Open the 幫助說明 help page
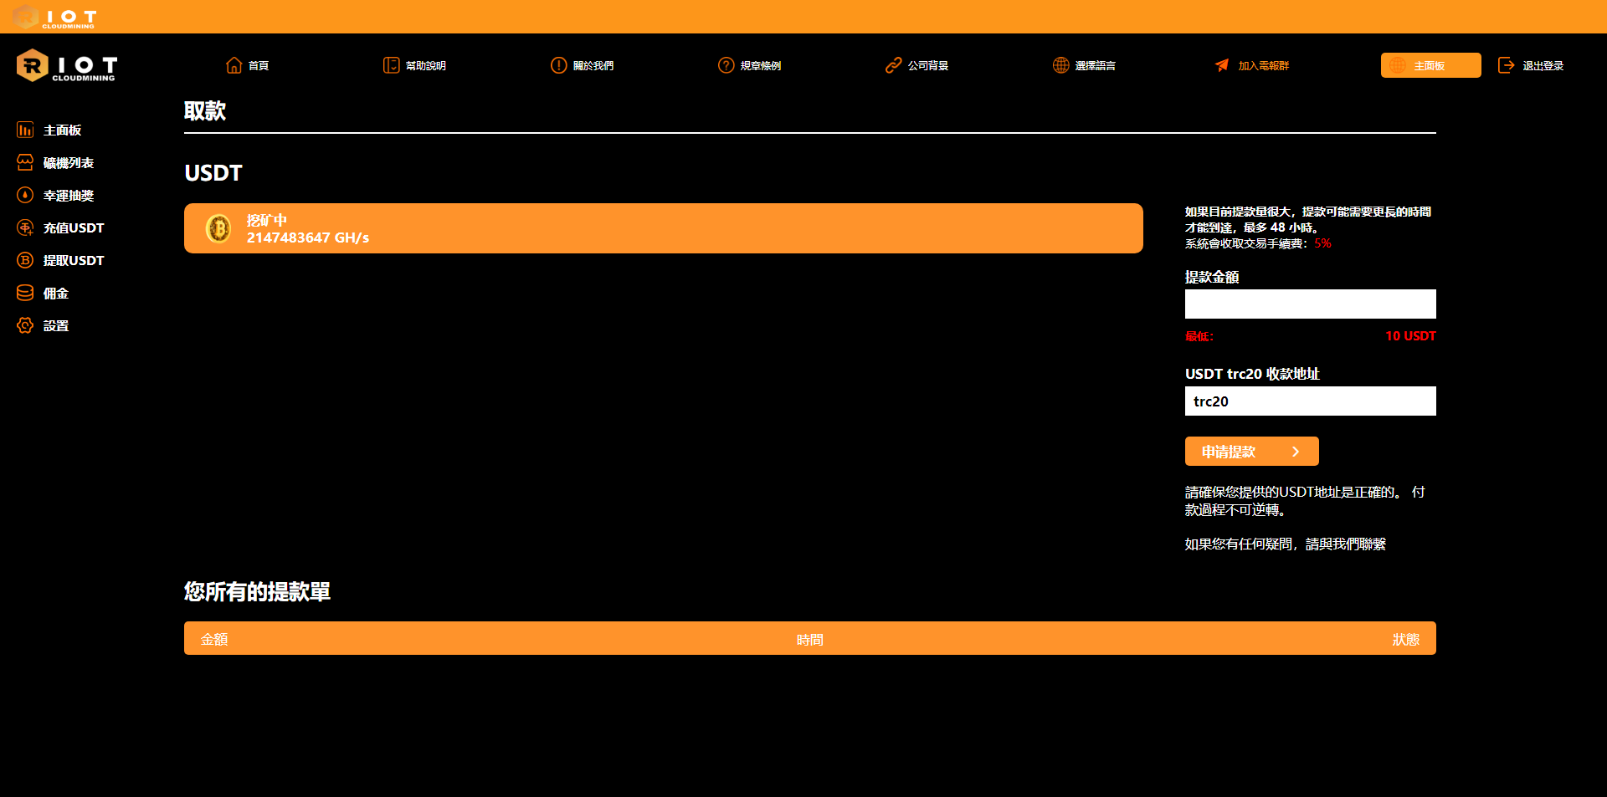1607x797 pixels. coord(426,66)
